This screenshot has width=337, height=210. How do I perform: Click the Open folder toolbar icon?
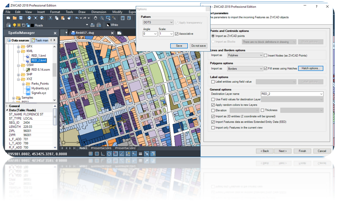tap(14, 18)
